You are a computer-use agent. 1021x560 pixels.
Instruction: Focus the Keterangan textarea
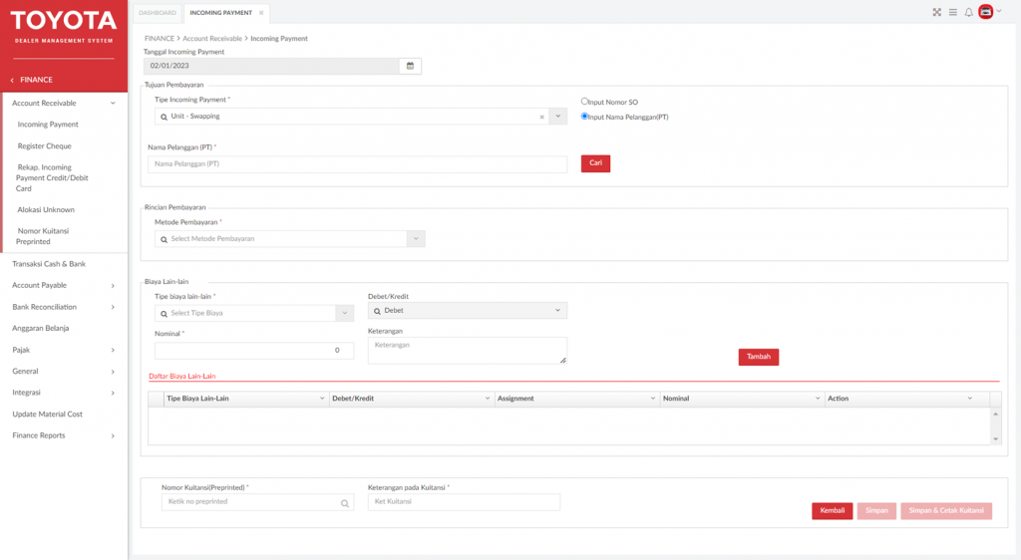tap(467, 351)
